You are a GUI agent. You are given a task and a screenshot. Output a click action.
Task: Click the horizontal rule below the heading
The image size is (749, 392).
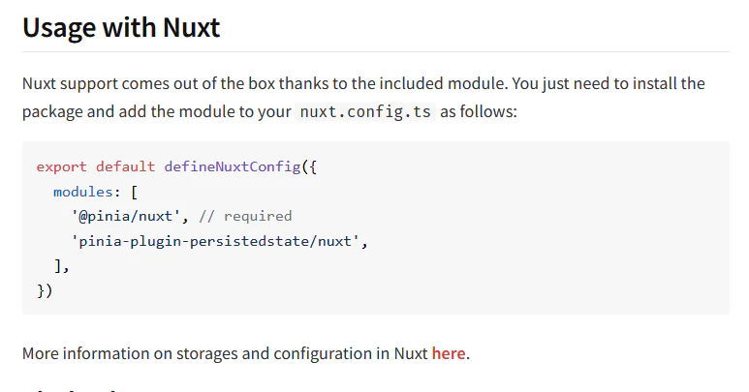coord(375,51)
